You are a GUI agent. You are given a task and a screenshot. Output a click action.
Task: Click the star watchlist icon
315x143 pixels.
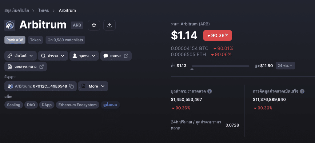(x=94, y=25)
